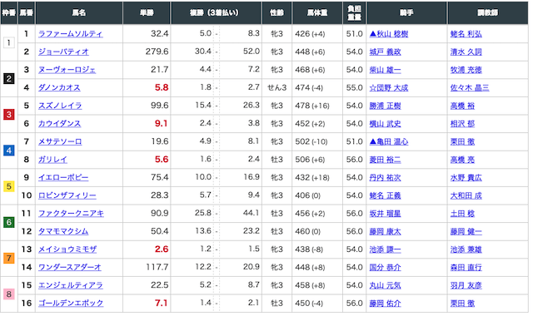533x316 pixels.
Task: Open jockey 池添 謙一 link
Action: tap(385, 249)
